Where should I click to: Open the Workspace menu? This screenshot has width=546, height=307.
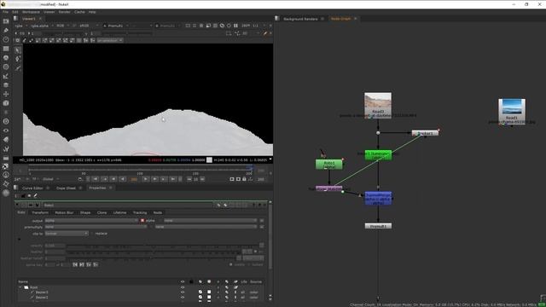point(31,12)
